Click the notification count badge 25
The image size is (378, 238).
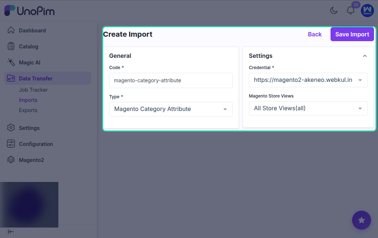click(356, 5)
